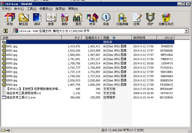This screenshot has height=133, width=192.
Task: Minimize the WinRAR window
Action: pos(179,4)
